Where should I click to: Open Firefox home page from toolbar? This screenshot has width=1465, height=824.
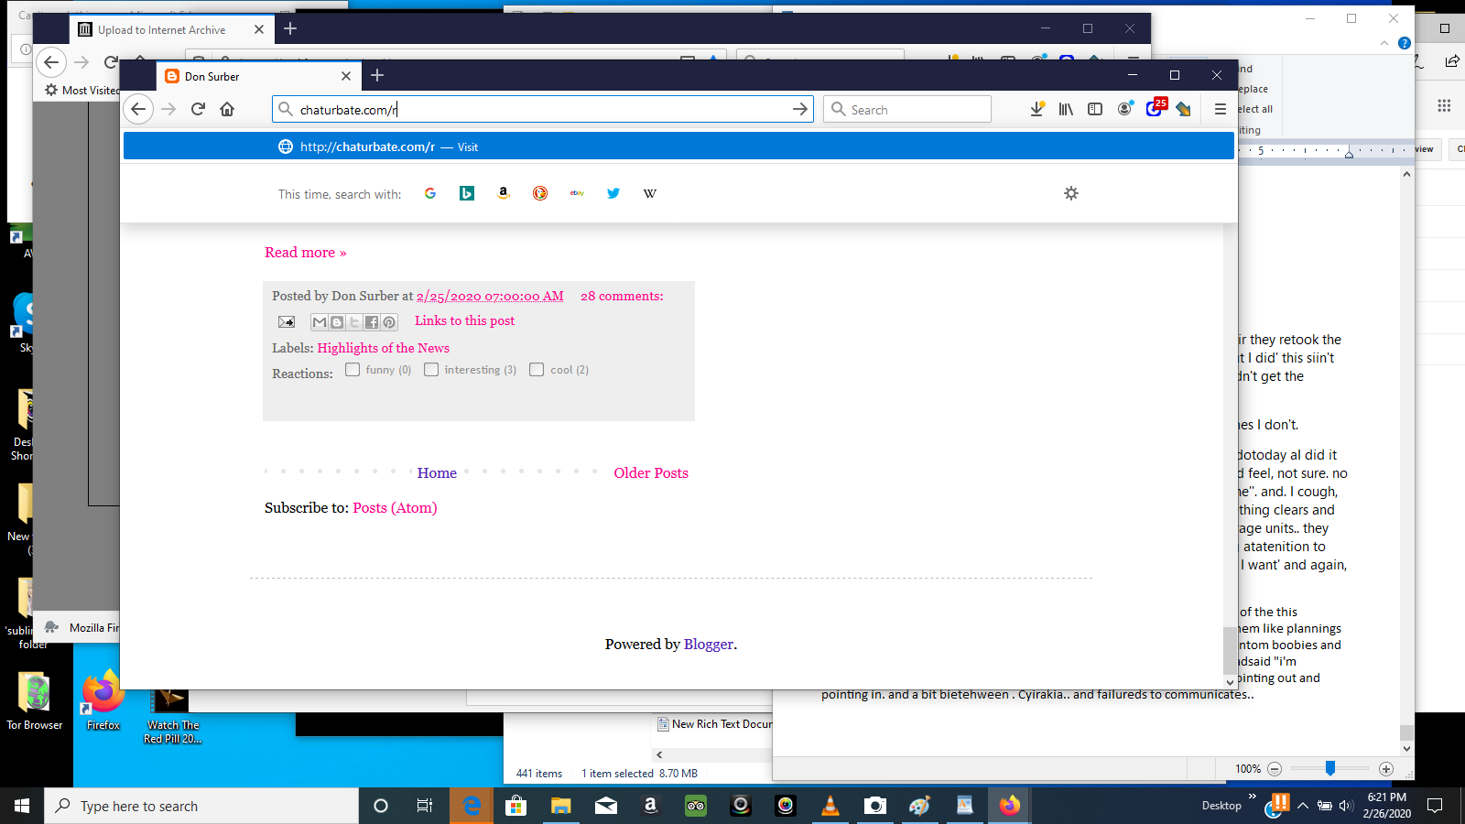(227, 109)
